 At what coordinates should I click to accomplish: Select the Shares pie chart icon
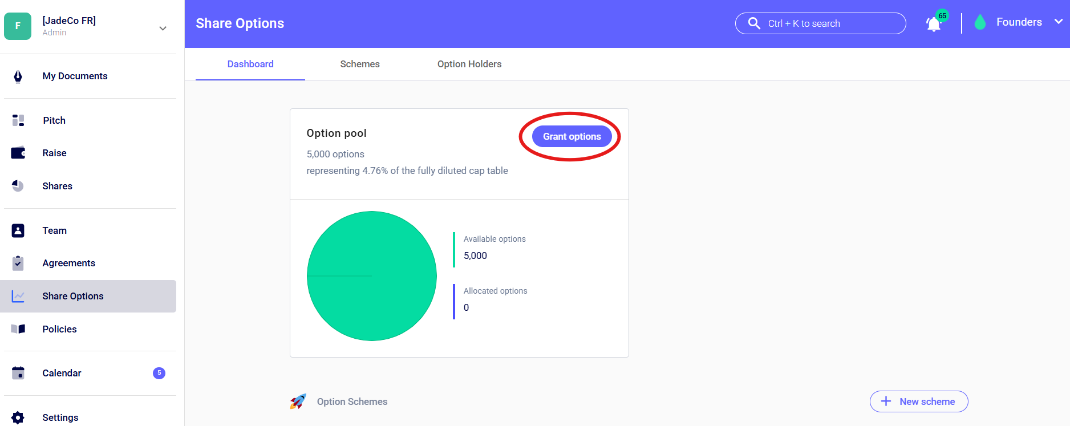point(18,186)
